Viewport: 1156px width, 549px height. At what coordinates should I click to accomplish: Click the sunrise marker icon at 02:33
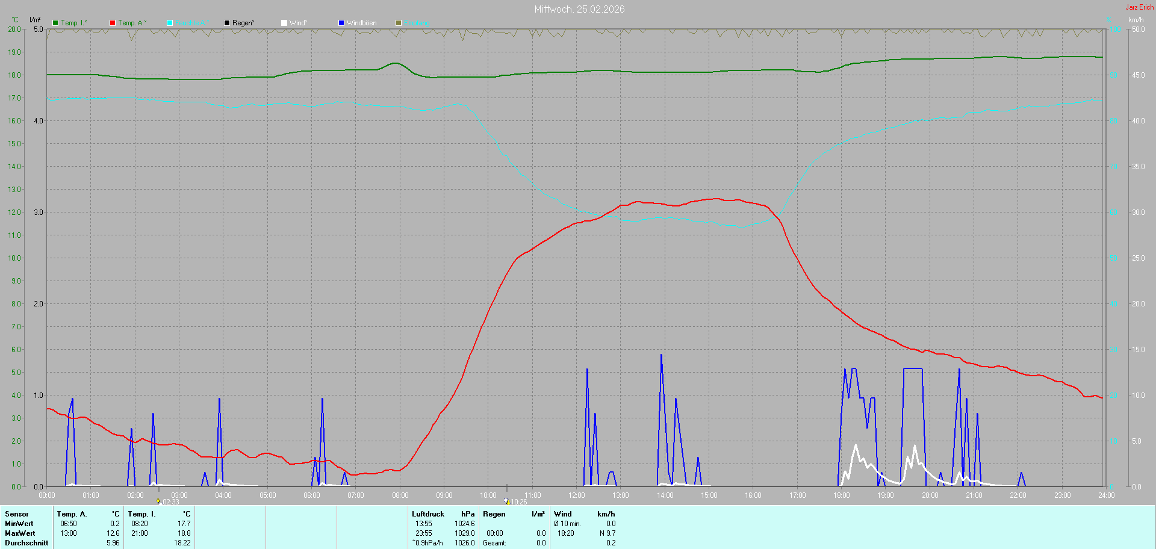click(x=158, y=501)
